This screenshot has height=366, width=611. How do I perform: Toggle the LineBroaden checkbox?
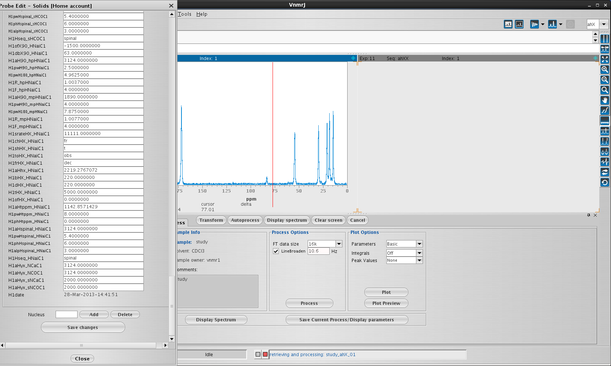pyautogui.click(x=276, y=251)
